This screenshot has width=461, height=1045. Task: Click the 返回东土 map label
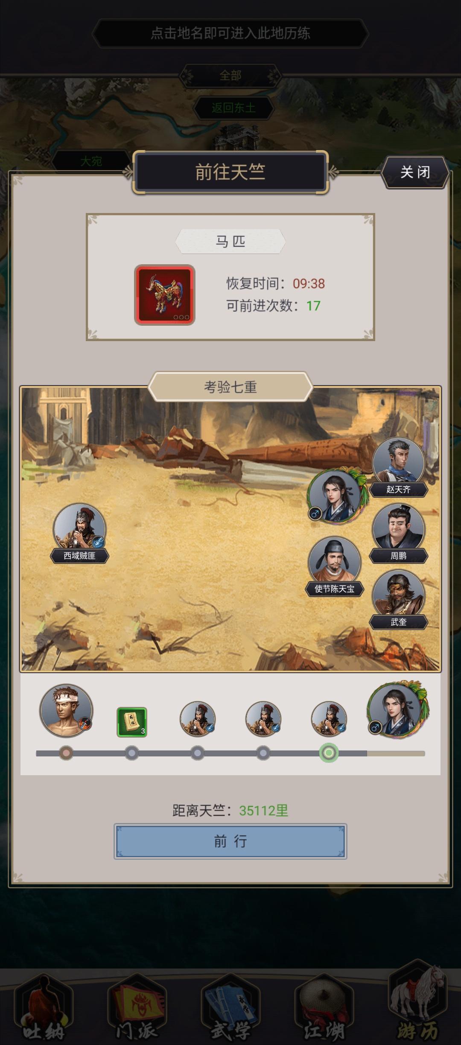click(233, 108)
